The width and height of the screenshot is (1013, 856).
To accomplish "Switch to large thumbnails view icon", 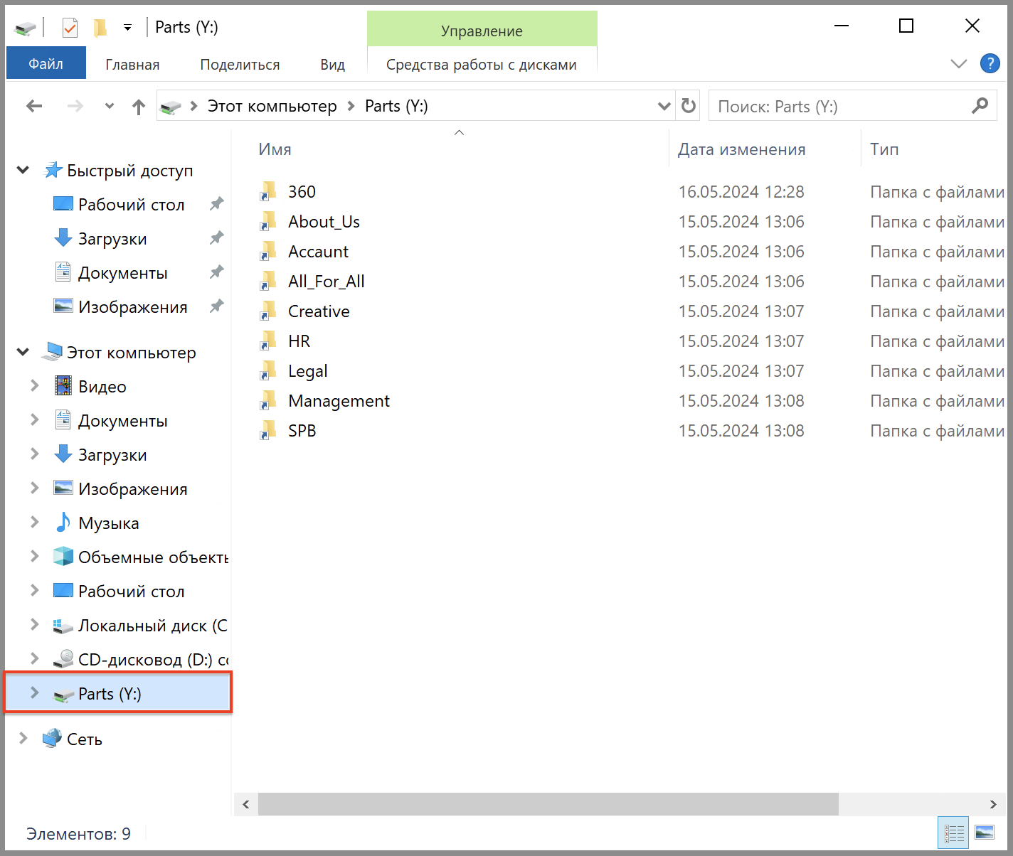I will (985, 833).
